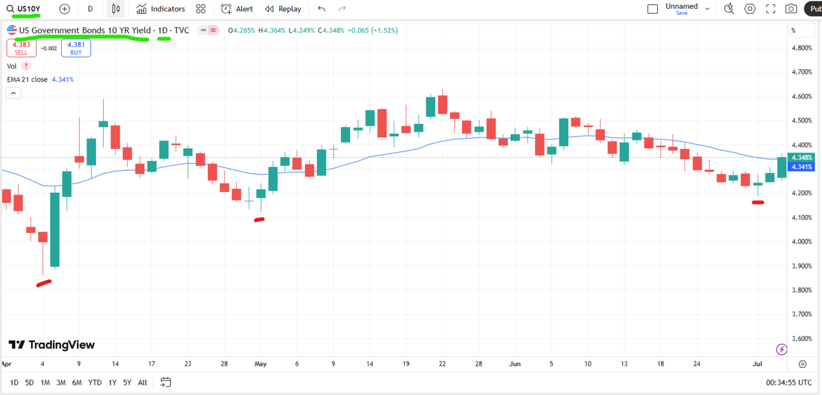Expand the Unnamed layout dropdown arrow
Screen dimensions: 822x395
(x=707, y=9)
